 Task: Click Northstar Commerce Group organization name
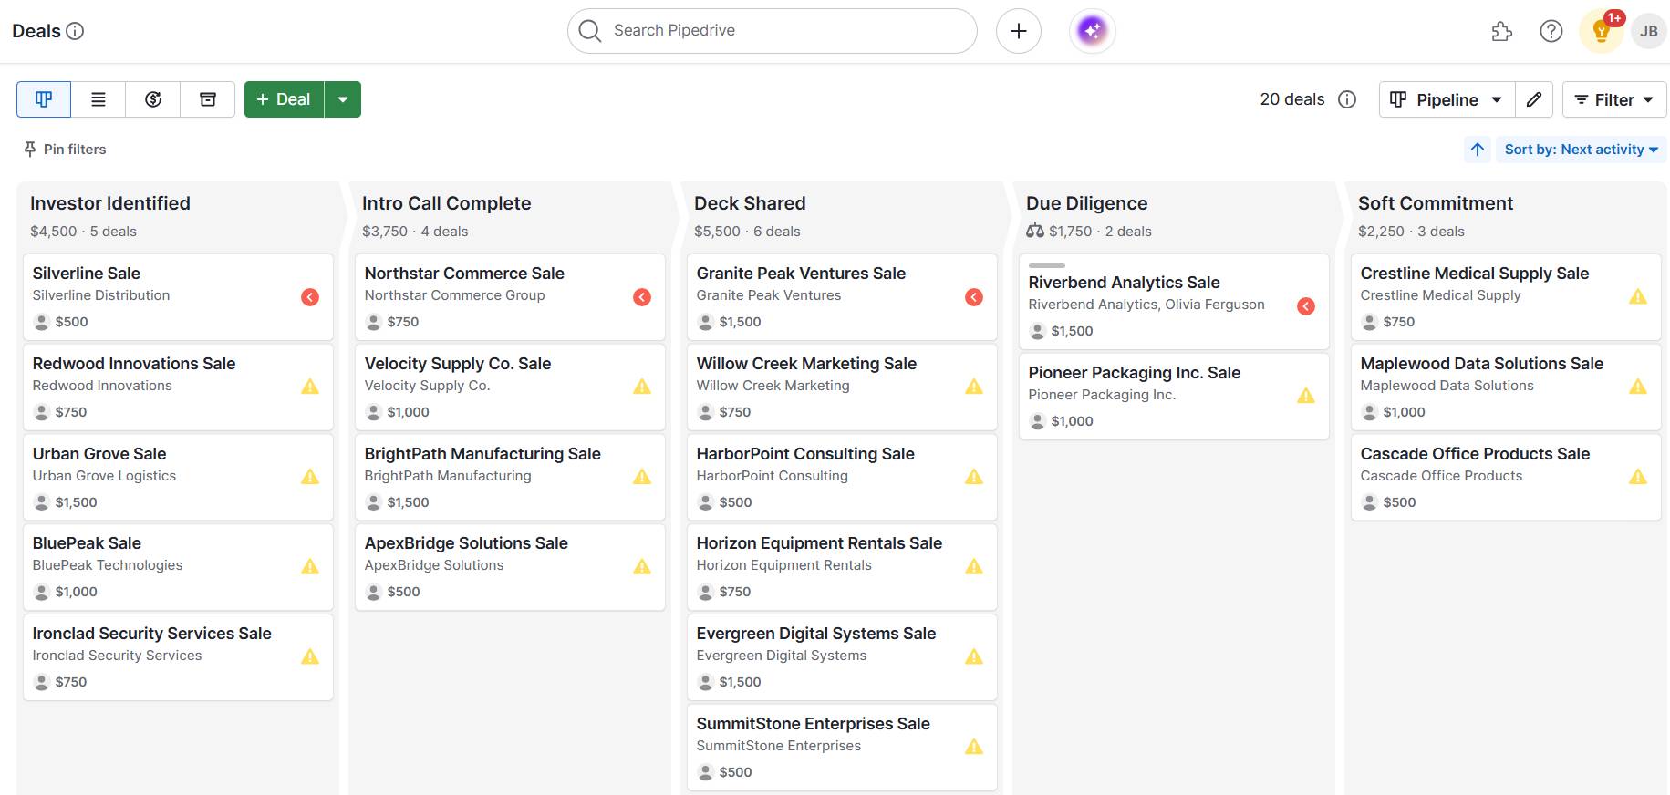tap(454, 295)
